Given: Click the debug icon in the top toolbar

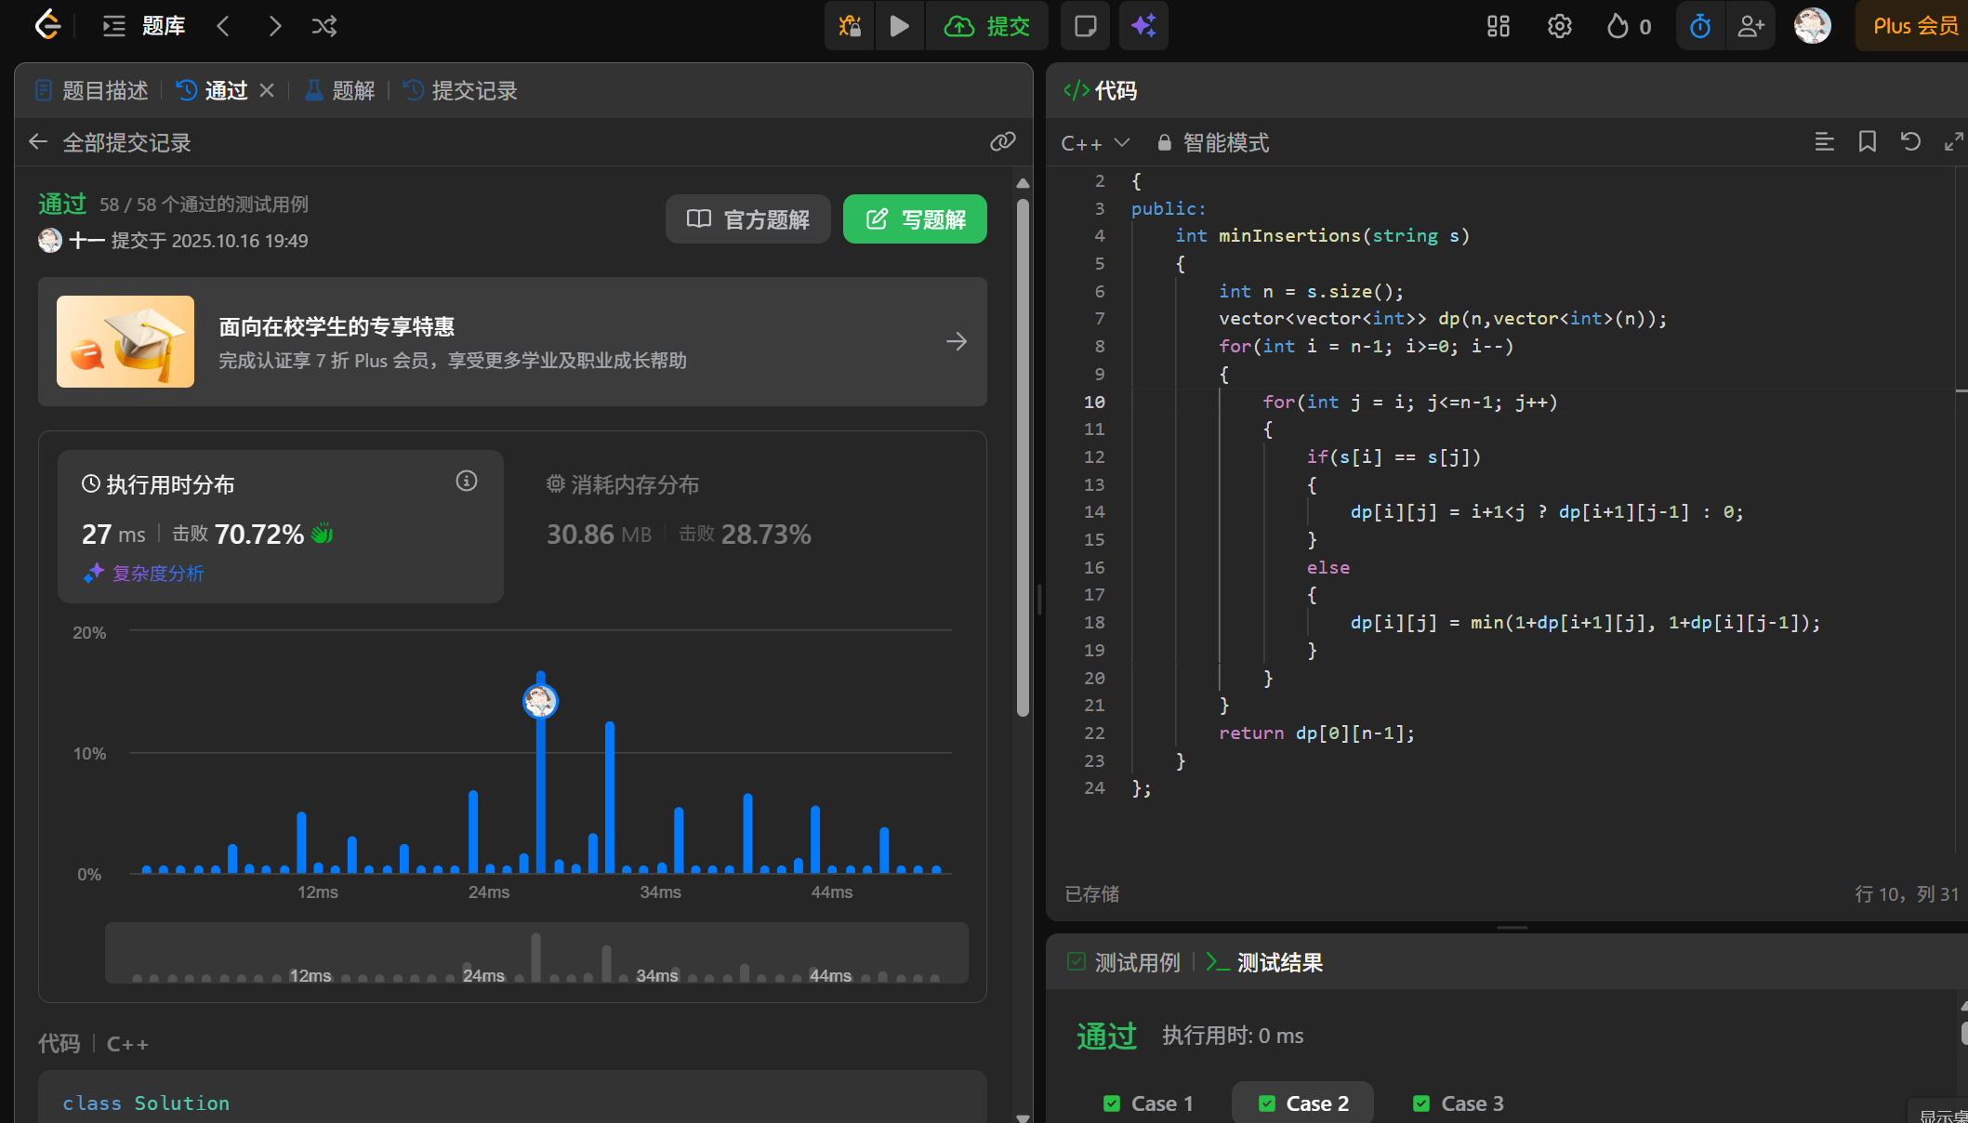Looking at the screenshot, I should [x=850, y=26].
